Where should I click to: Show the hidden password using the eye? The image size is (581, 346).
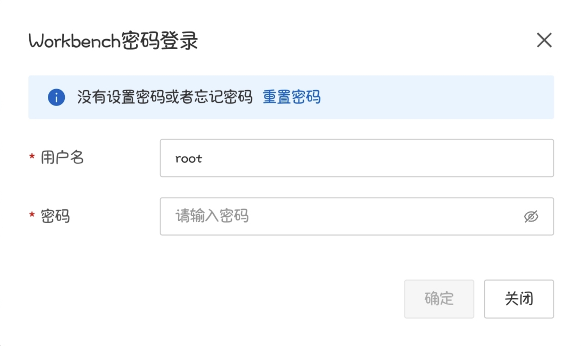[531, 217]
